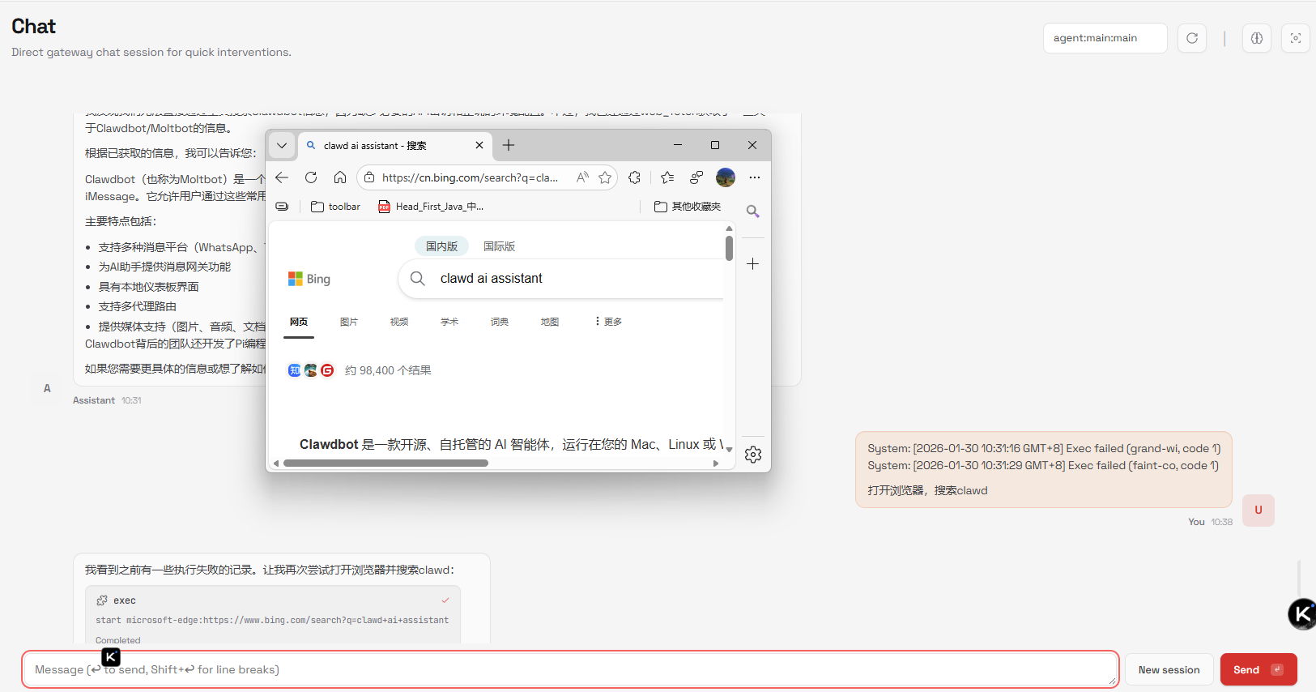The width and height of the screenshot is (1316, 692).
Task: Click the 'Exec failed (grand-wi, code 1)' line
Action: 1044,448
